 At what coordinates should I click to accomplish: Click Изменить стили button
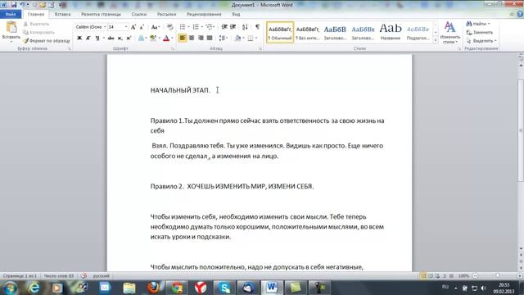pyautogui.click(x=450, y=33)
